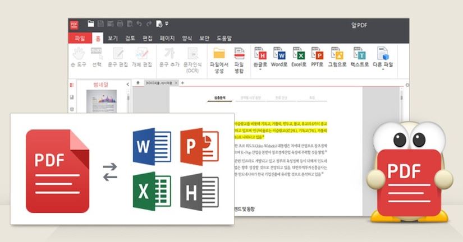
Task: Select the 홈 ribbon tab
Action: pos(98,38)
